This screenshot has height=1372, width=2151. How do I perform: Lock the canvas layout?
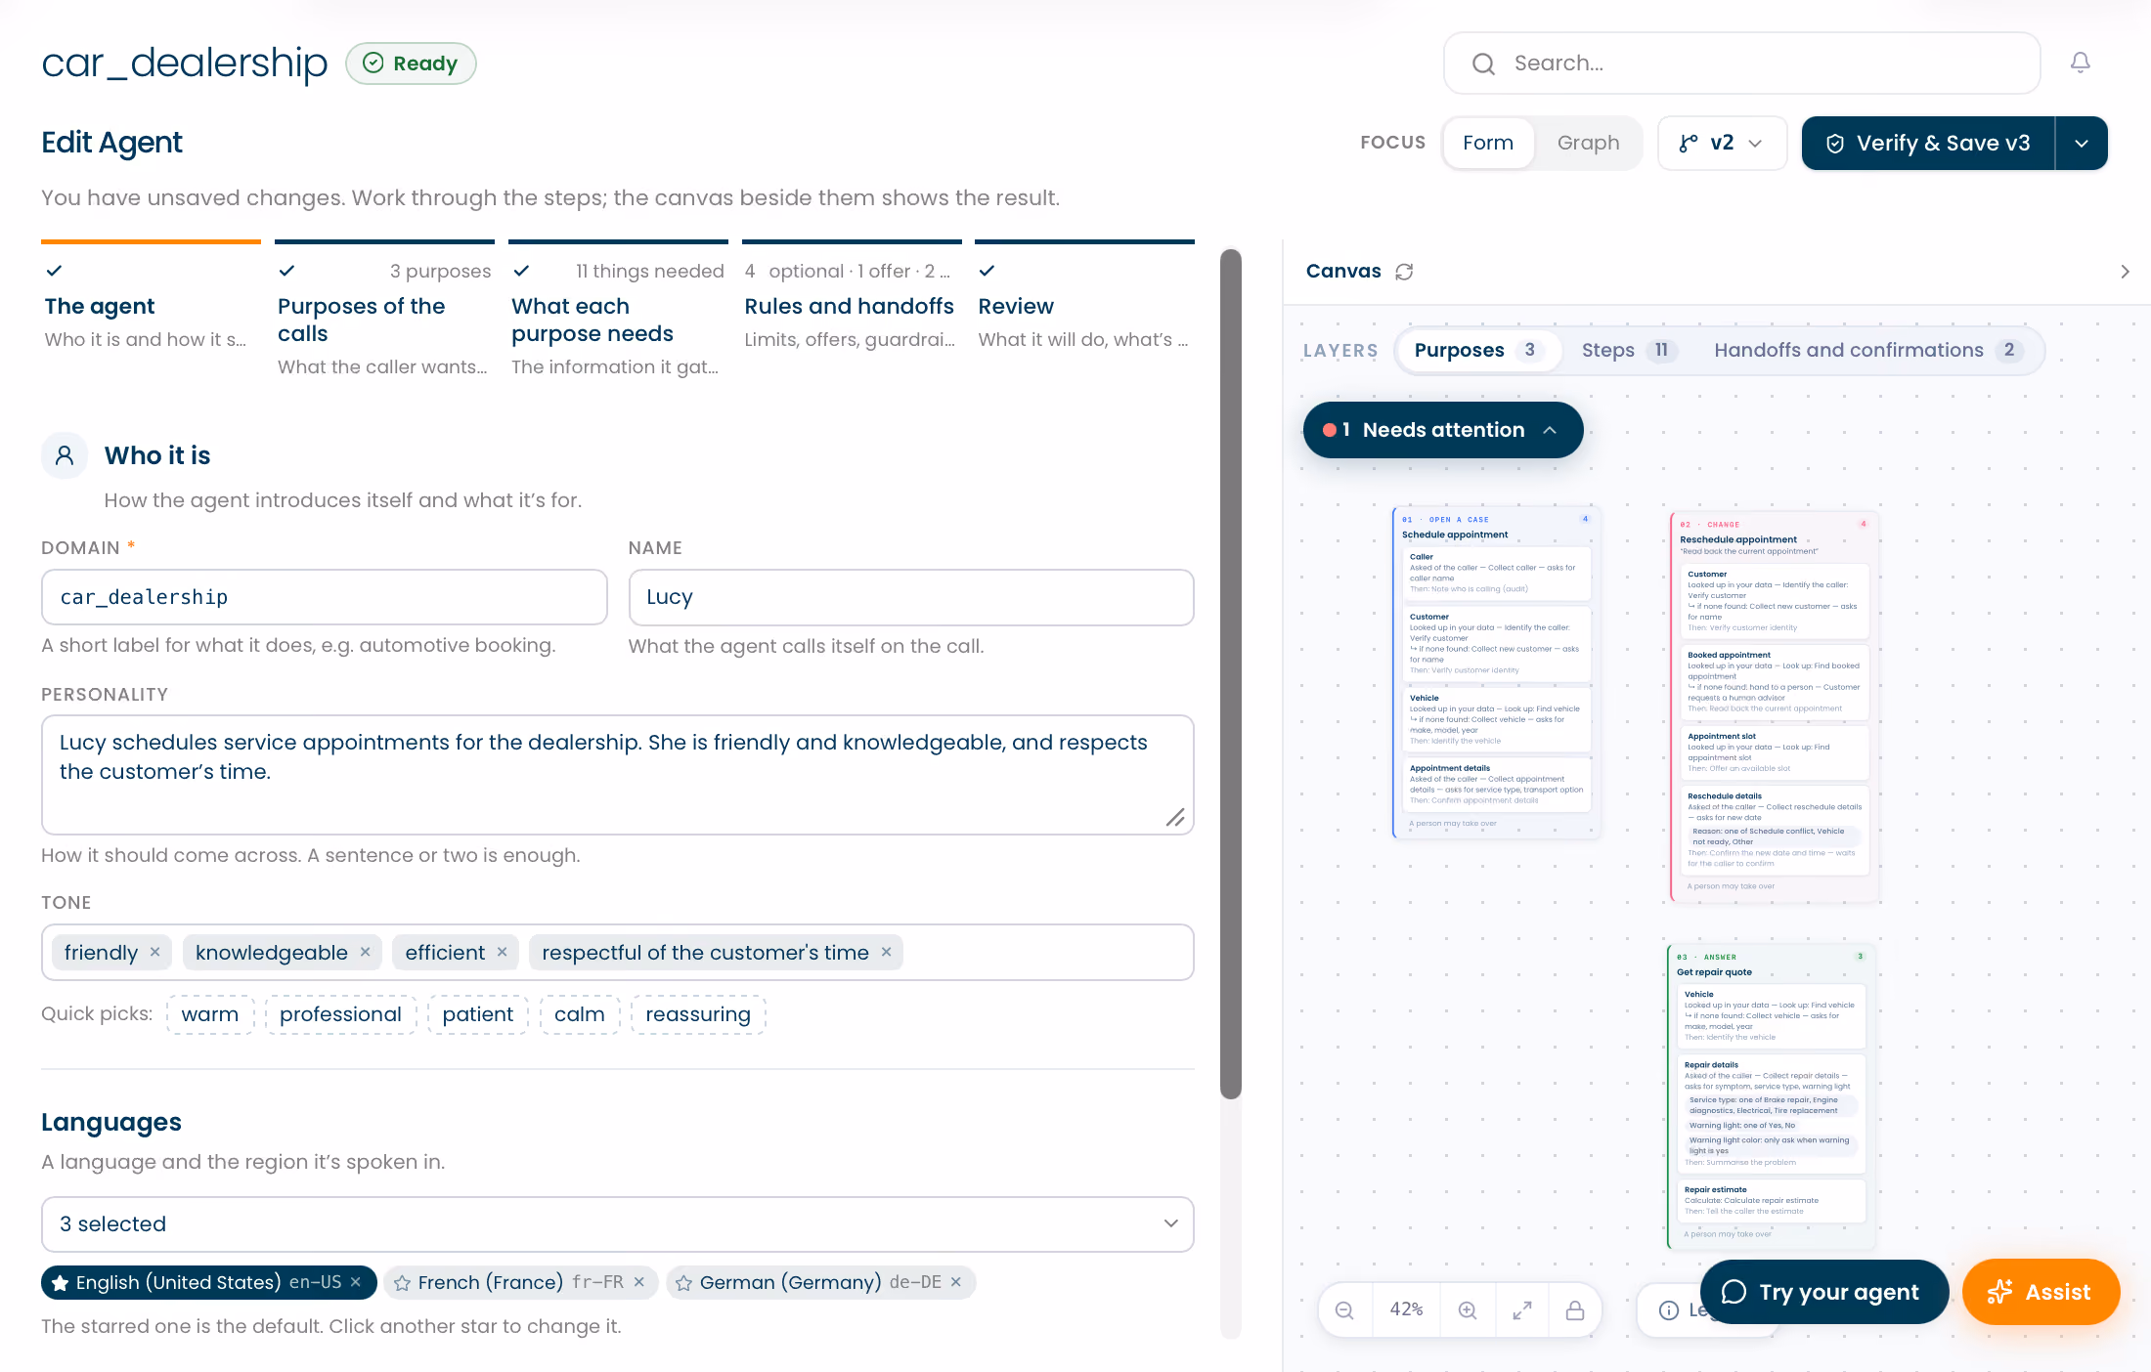click(x=1575, y=1310)
